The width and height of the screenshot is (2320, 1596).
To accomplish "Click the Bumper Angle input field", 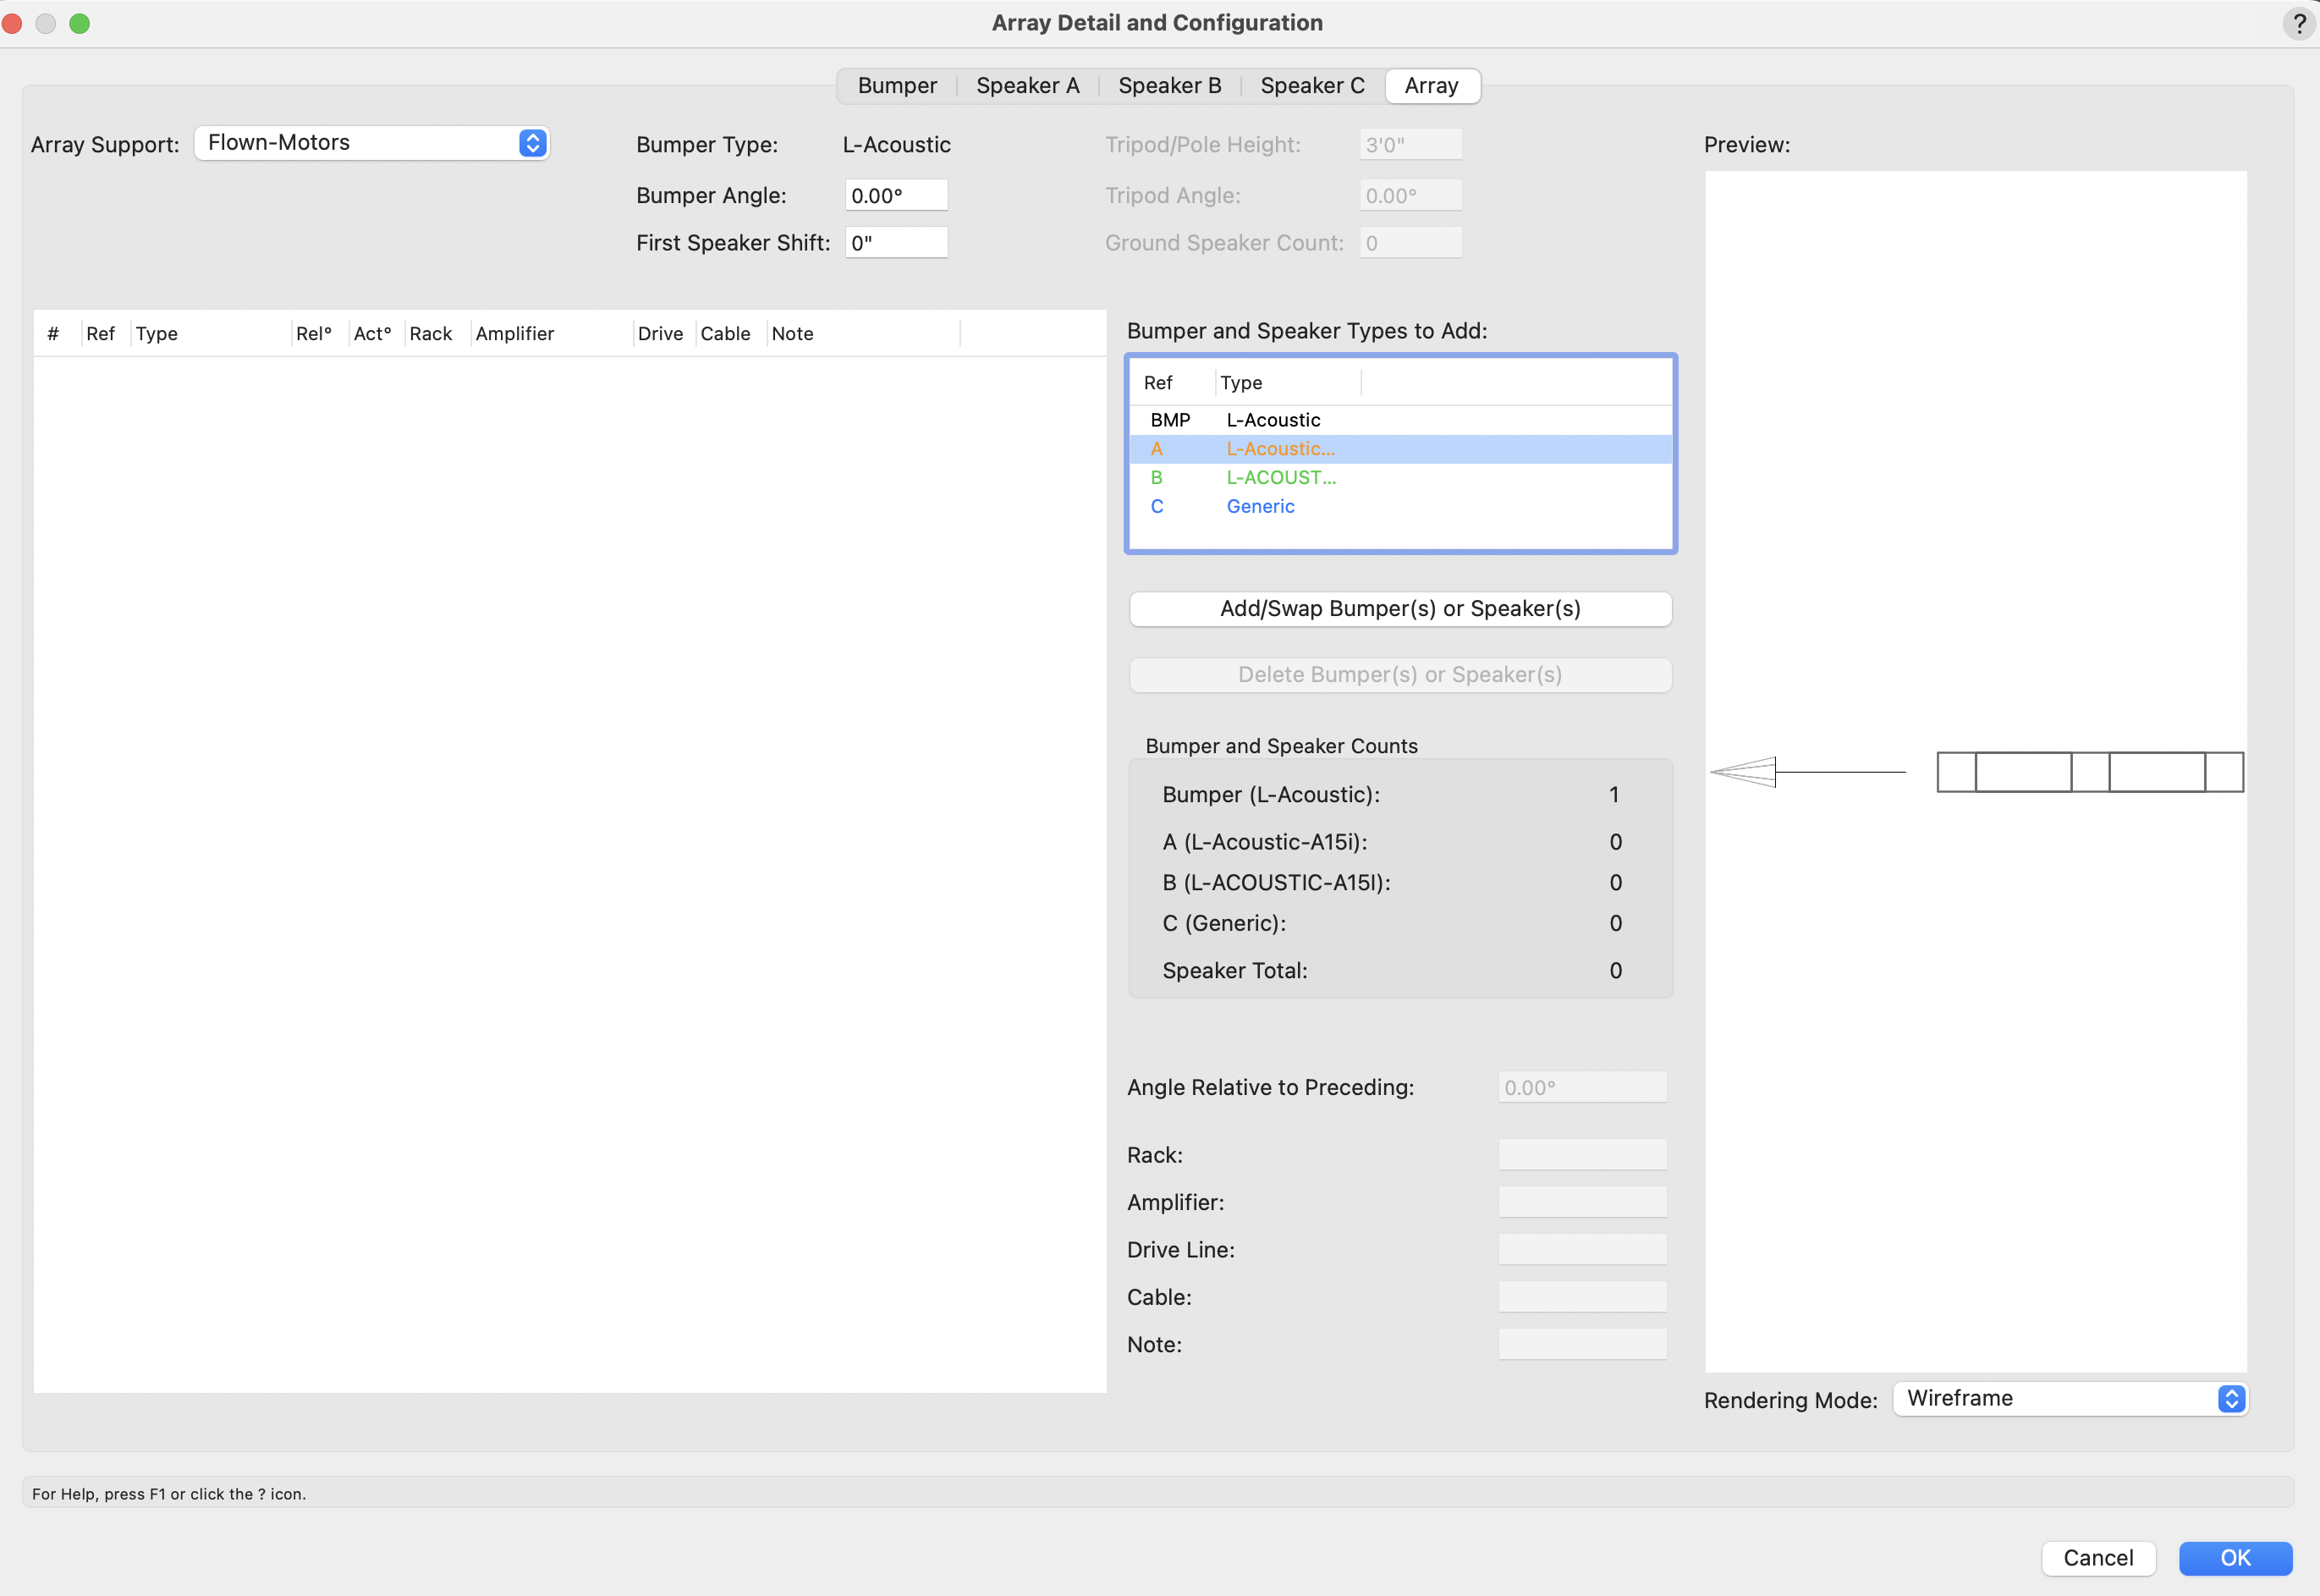I will 896,196.
